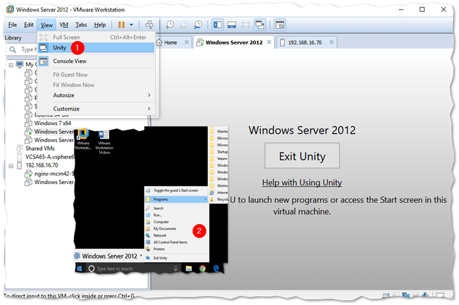Click the View menu in menu bar
Viewport: 459px width, 305px height.
coord(47,25)
